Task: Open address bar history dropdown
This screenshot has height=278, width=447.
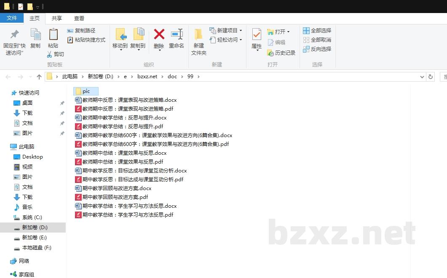Action: point(422,77)
